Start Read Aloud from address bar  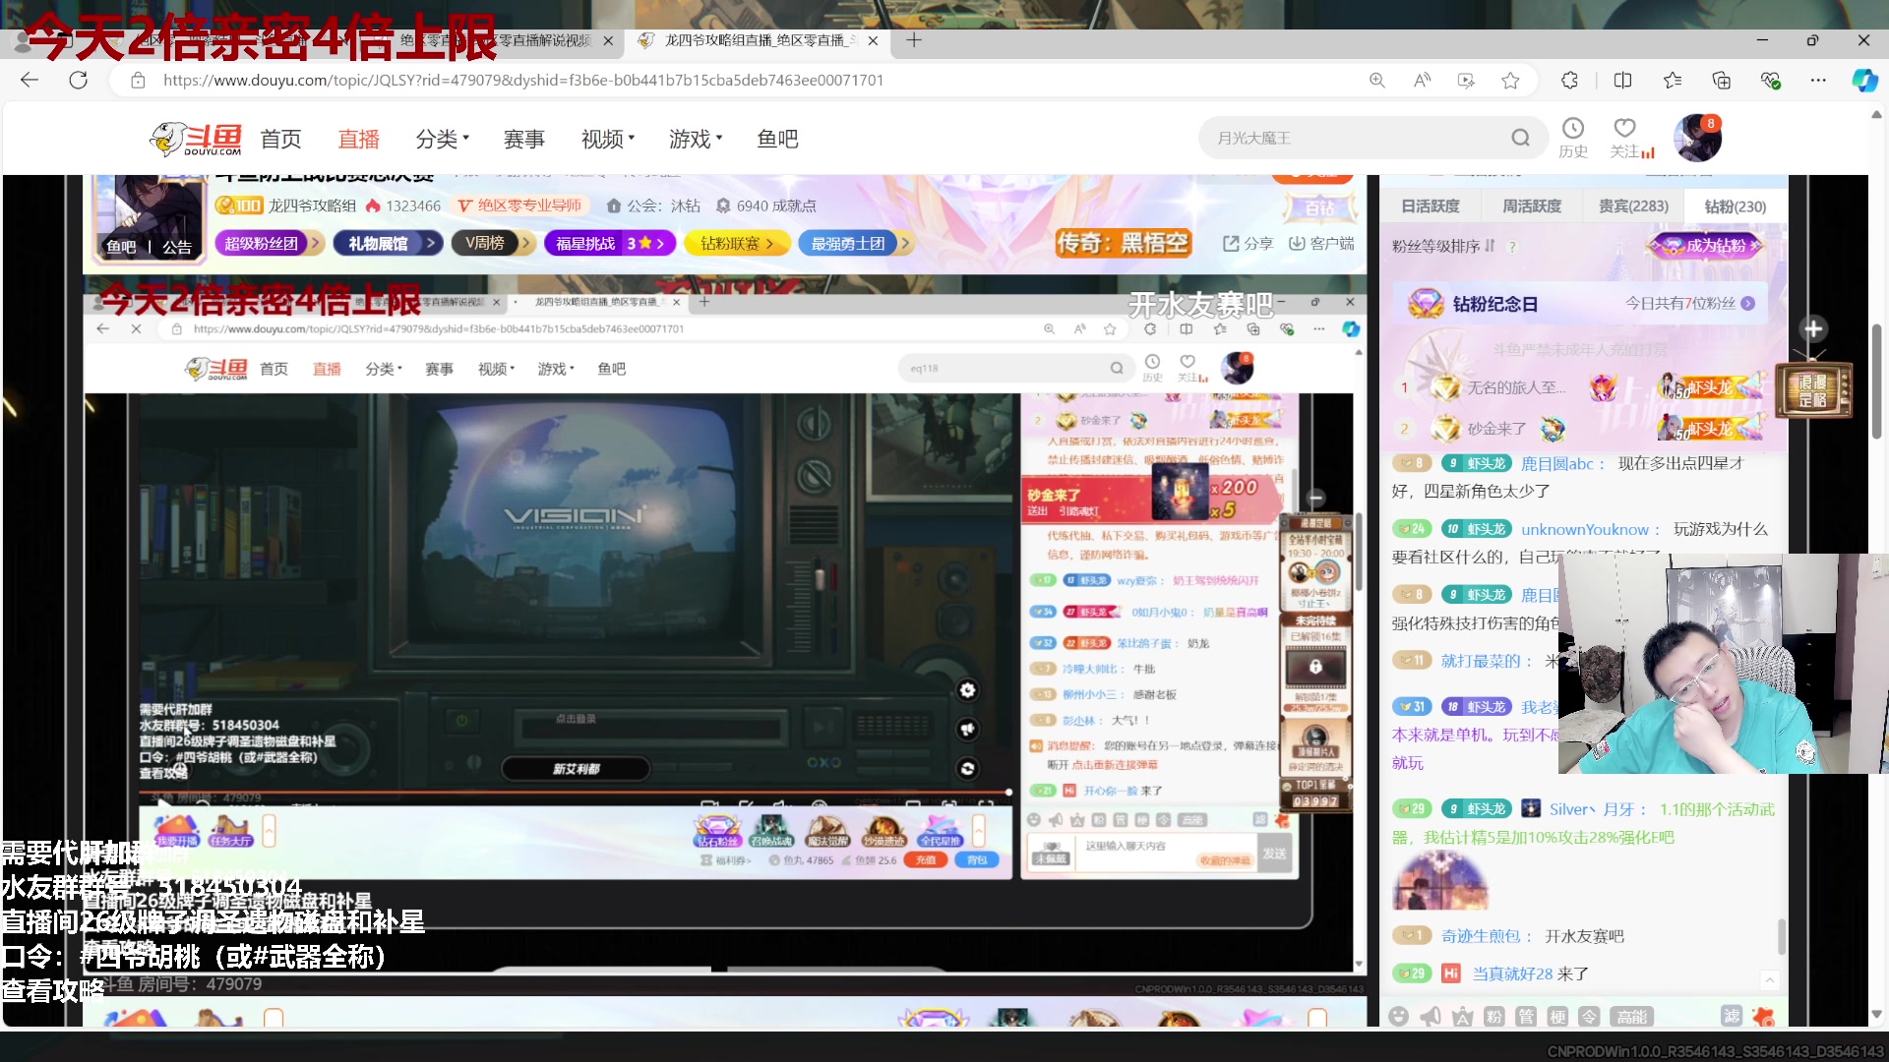point(1422,81)
